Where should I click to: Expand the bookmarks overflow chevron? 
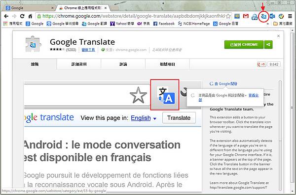267,24
